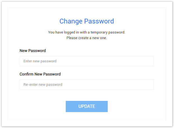Click the New Password field label
174x128 pixels.
coord(33,51)
